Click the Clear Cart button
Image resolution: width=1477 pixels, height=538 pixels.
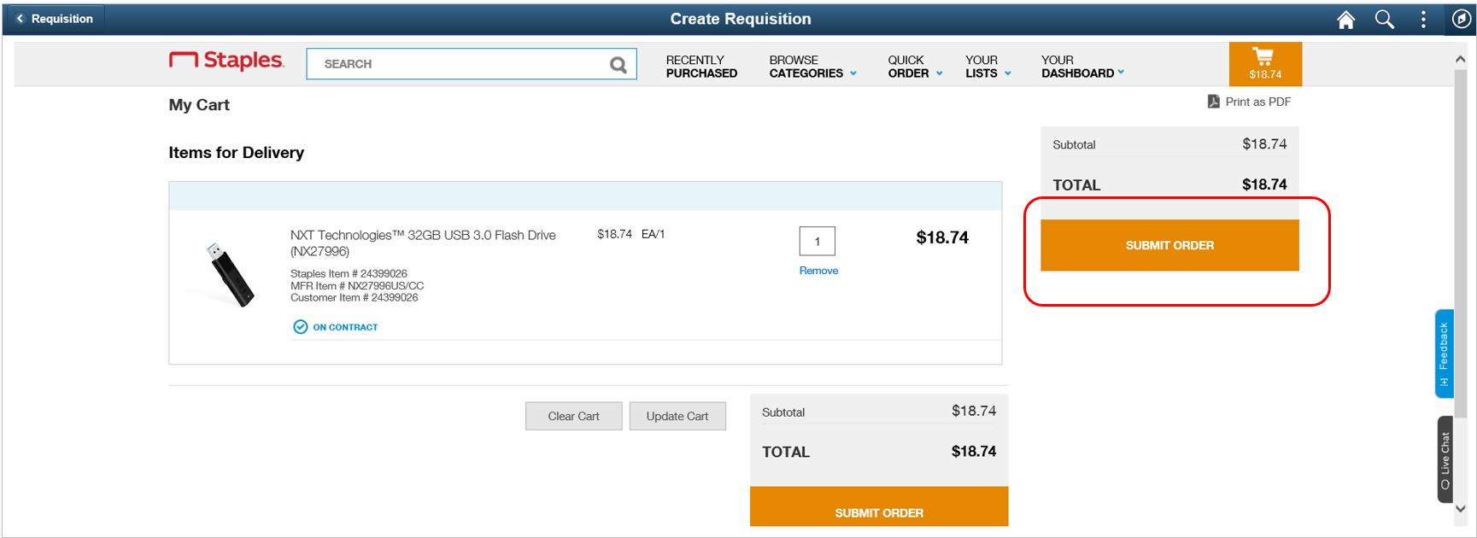tap(573, 416)
